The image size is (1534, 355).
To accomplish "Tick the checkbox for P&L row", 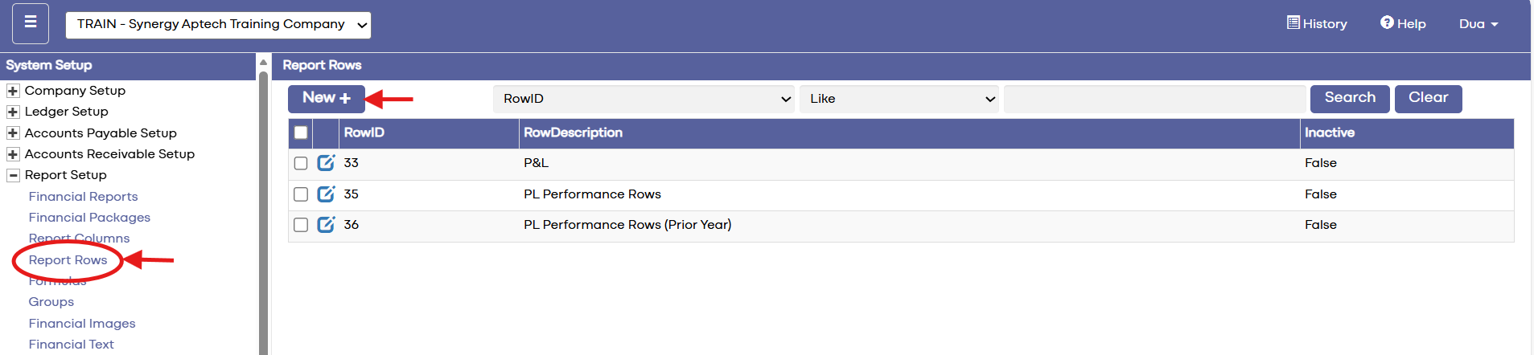I will pyautogui.click(x=301, y=163).
